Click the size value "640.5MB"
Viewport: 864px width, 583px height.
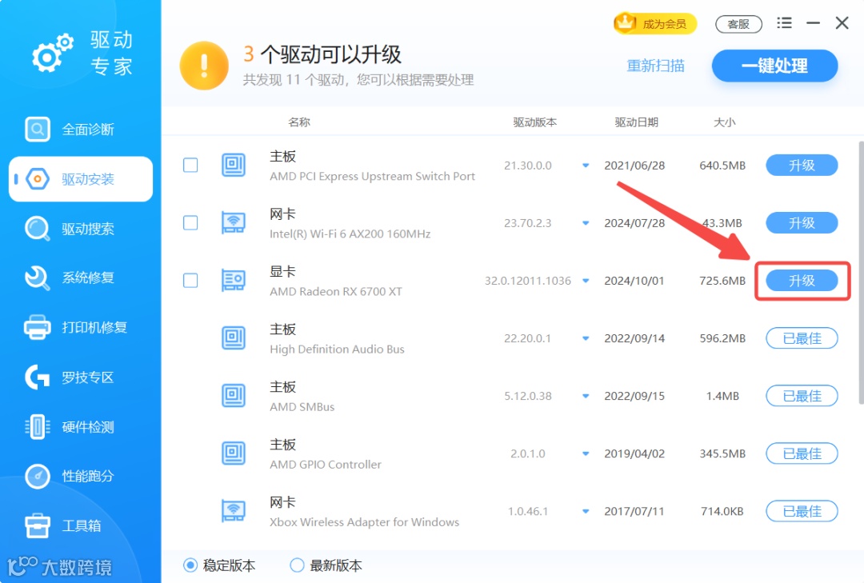pos(722,166)
